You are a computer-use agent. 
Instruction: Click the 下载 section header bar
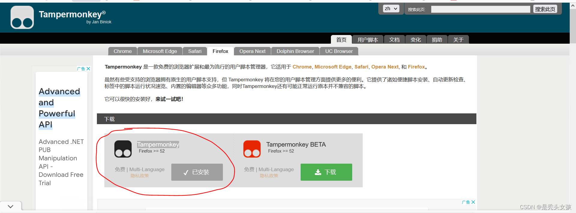click(x=286, y=119)
